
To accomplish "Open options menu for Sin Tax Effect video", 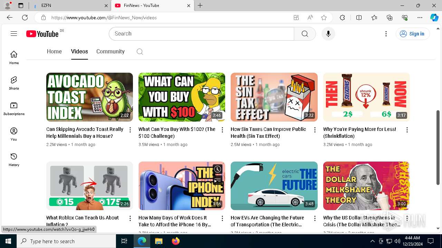I will pos(315,130).
